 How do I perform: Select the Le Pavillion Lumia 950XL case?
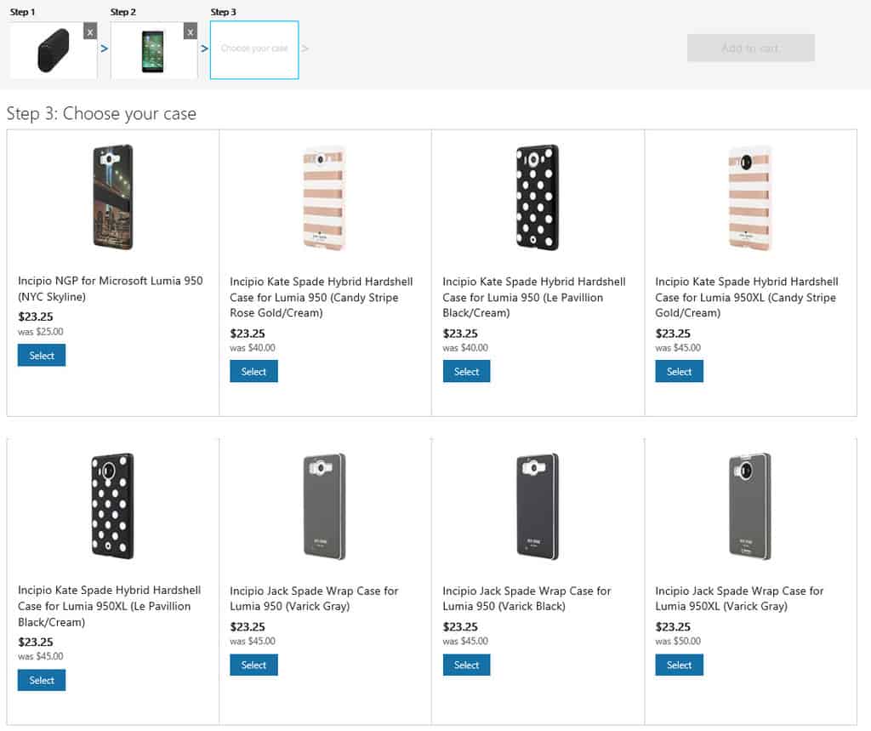coord(42,680)
